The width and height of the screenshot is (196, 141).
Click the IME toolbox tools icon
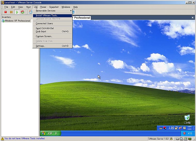(x=180, y=128)
